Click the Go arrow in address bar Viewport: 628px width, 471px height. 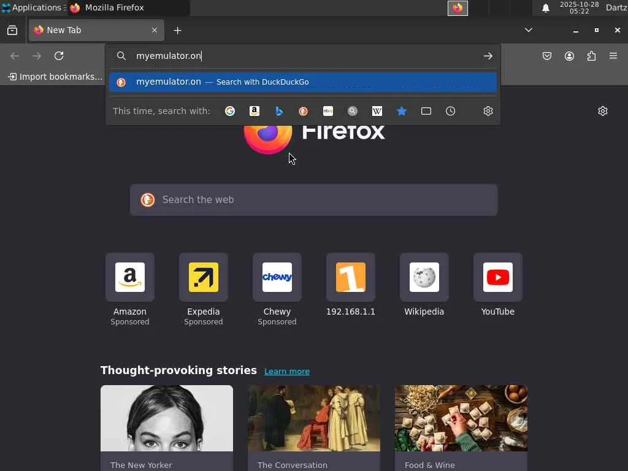pyautogui.click(x=488, y=56)
